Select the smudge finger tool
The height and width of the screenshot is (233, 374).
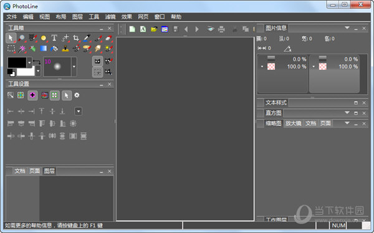click(98, 49)
